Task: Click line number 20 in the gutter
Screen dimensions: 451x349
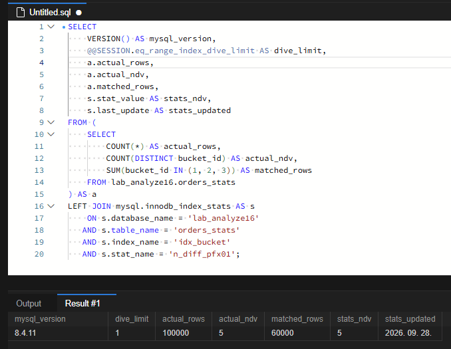Action: coord(39,254)
